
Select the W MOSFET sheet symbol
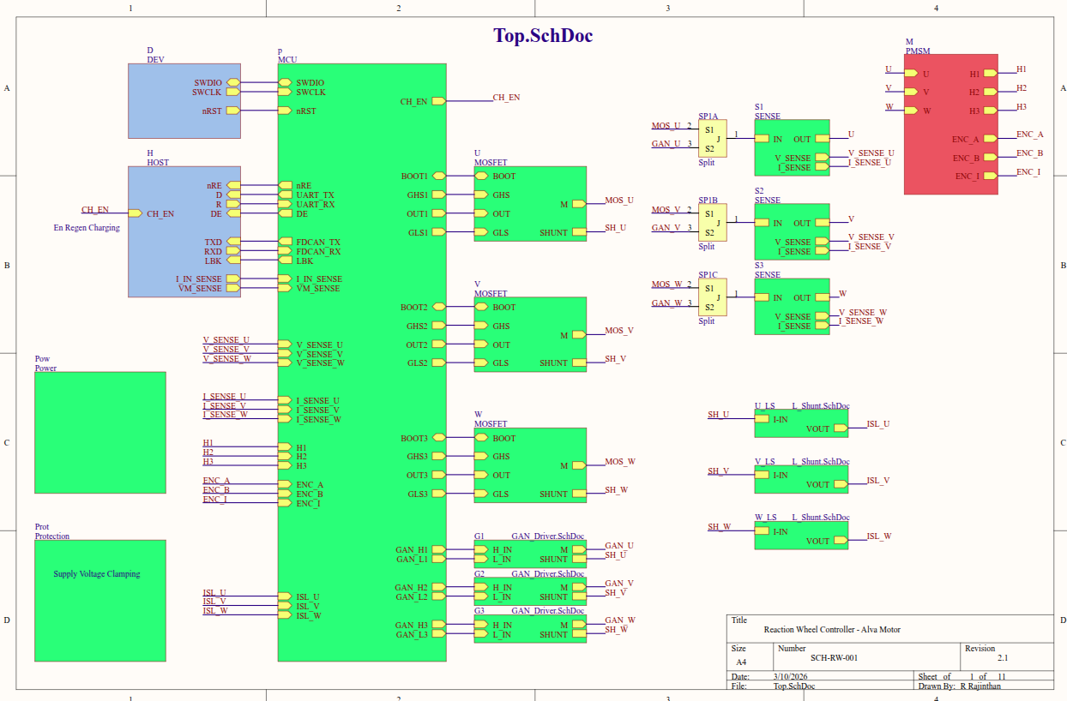point(530,465)
